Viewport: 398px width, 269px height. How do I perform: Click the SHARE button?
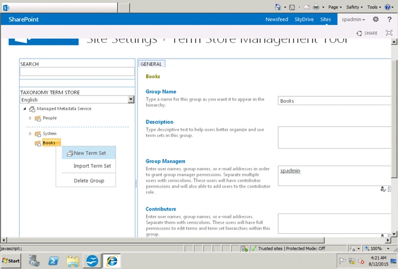[367, 33]
